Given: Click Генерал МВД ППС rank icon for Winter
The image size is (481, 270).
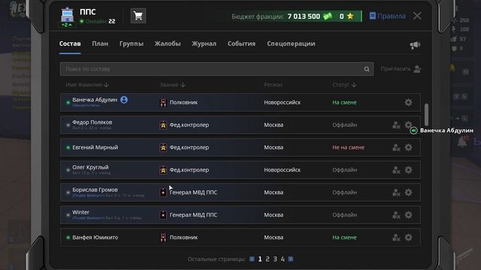Looking at the screenshot, I should pos(163,215).
